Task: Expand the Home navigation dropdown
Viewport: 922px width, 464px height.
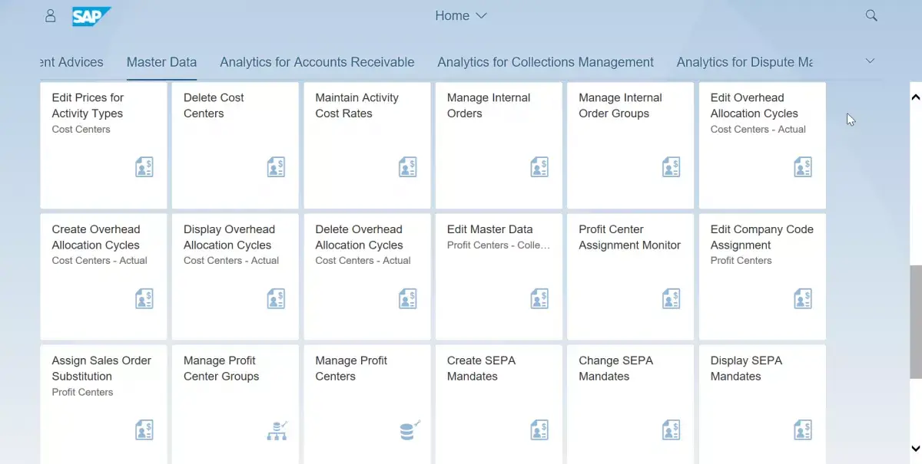Action: click(461, 15)
